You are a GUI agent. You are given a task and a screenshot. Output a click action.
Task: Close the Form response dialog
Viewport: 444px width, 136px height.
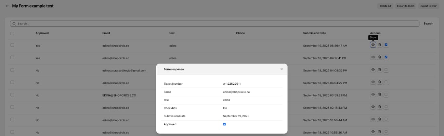(x=281, y=69)
